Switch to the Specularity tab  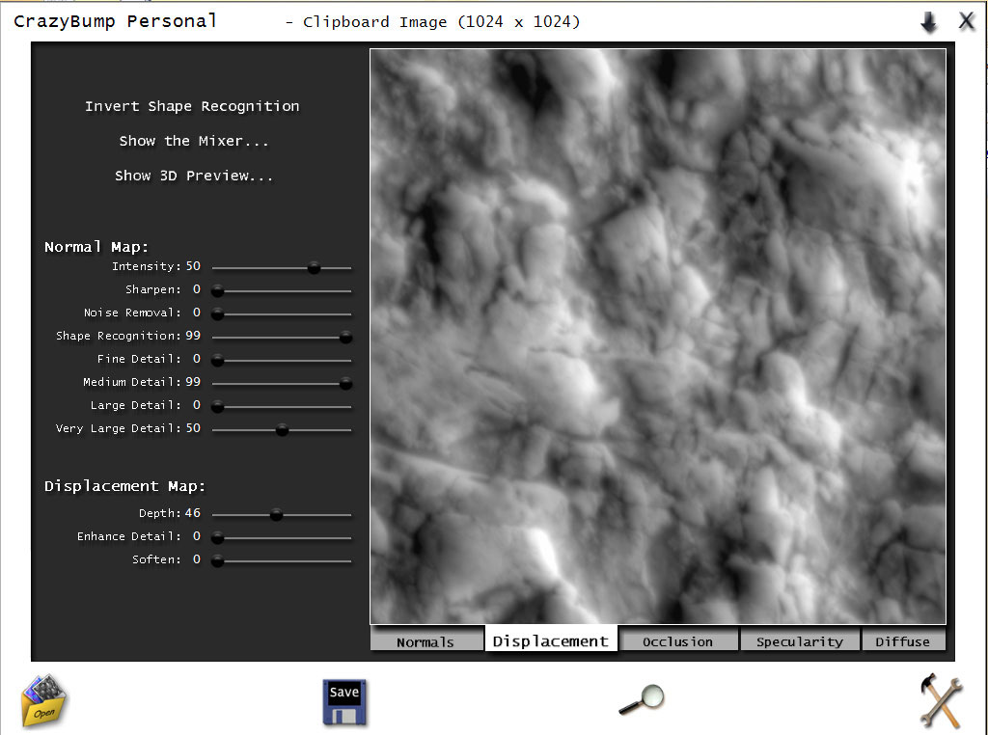[799, 640]
